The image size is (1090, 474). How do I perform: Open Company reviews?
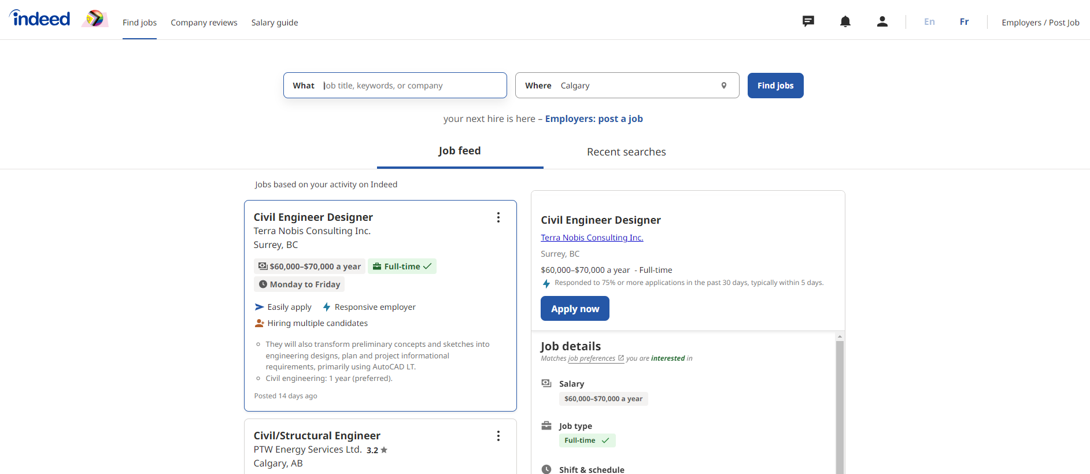coord(204,23)
